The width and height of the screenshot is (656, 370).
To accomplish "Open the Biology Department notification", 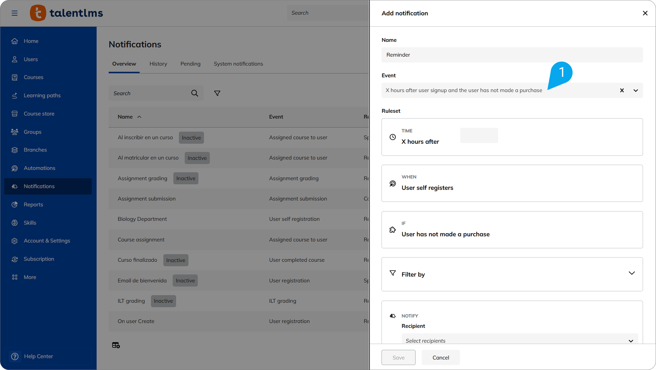I will [x=142, y=219].
